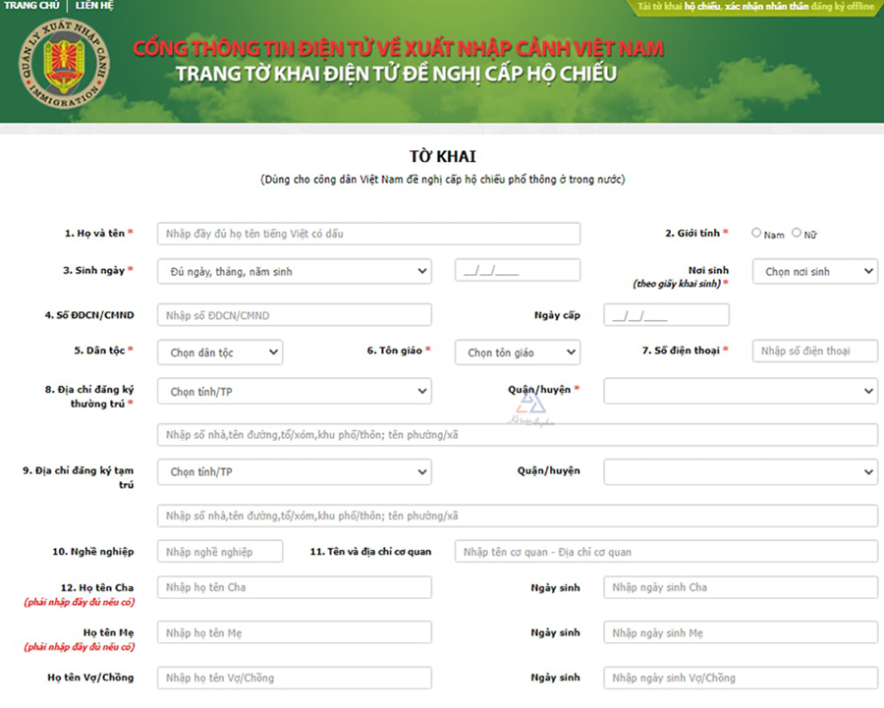Focus the Số điện thoại input field
This screenshot has height=708, width=884.
[814, 351]
